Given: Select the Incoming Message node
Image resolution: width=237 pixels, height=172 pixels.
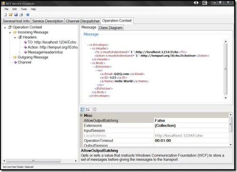Looking at the screenshot, I should coord(33,32).
